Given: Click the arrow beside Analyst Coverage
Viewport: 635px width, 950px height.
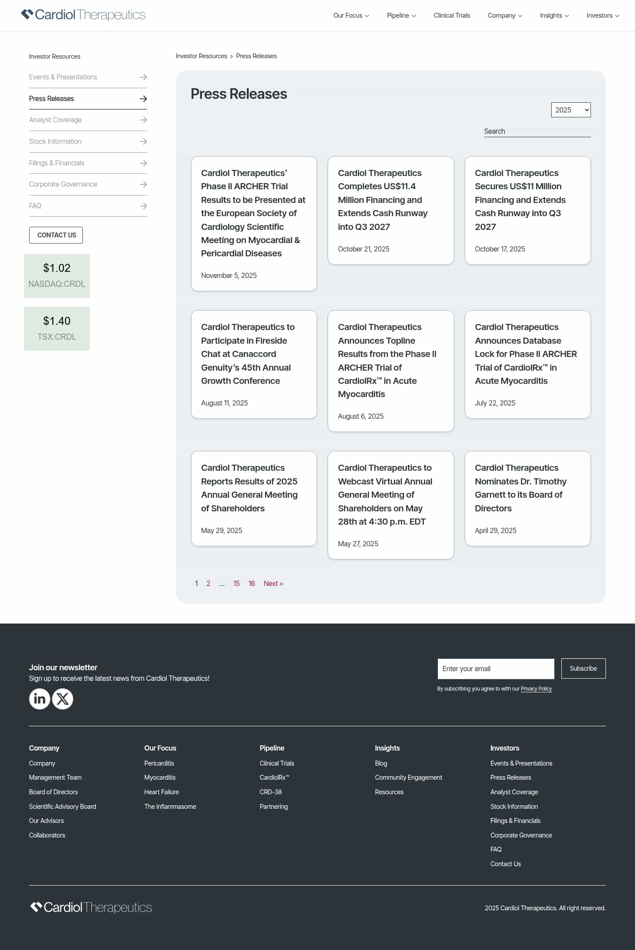Looking at the screenshot, I should tap(143, 120).
